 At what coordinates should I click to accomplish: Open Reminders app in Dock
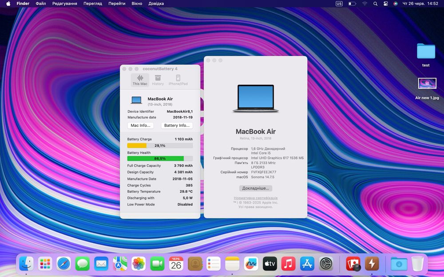(214, 264)
